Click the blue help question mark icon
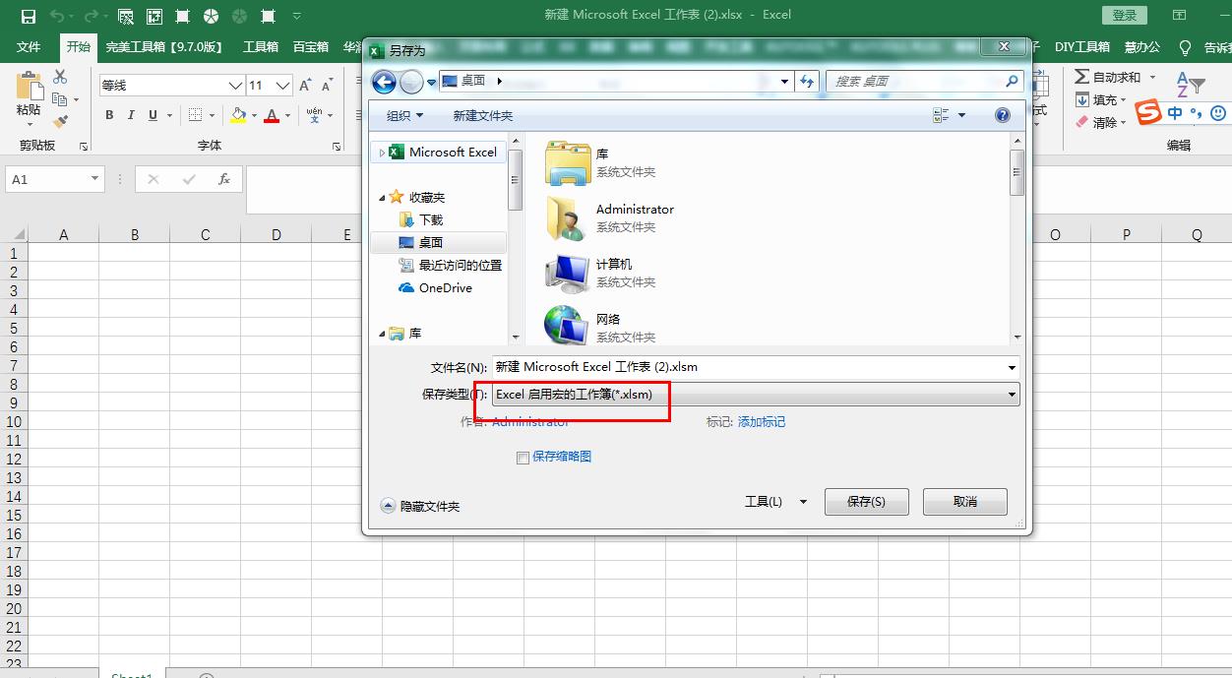Image resolution: width=1232 pixels, height=678 pixels. (1002, 115)
